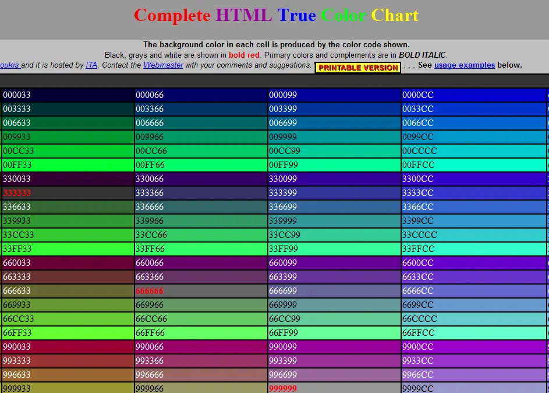Viewport: 549px width, 393px height.
Task: Pick the 0000CC blue color cell
Action: [x=473, y=95]
